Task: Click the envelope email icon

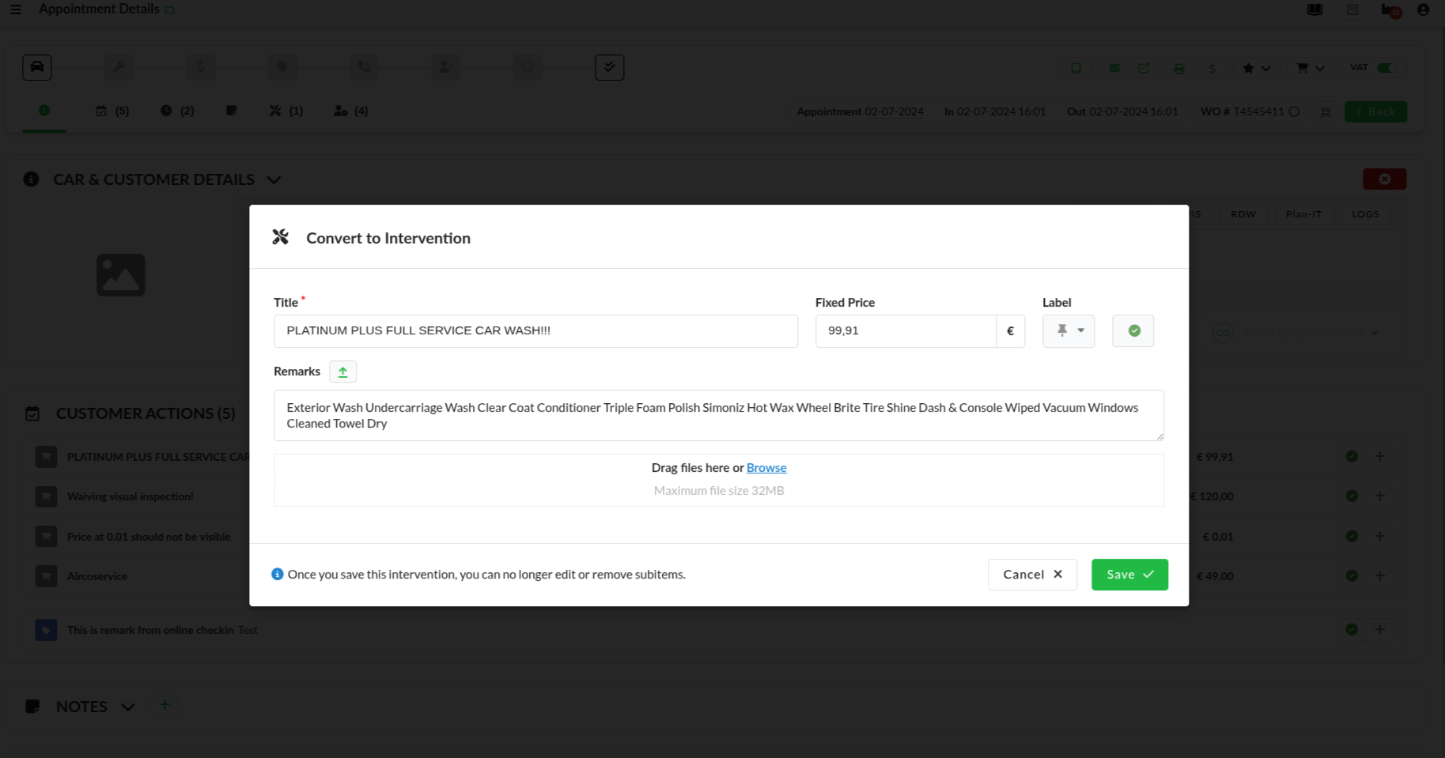Action: coord(1114,68)
